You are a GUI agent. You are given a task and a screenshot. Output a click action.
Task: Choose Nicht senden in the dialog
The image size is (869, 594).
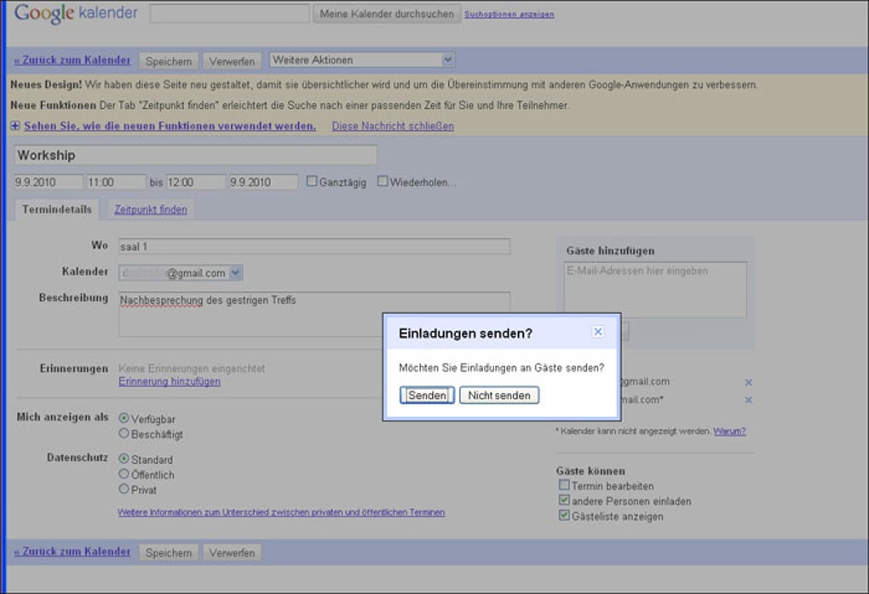click(x=498, y=396)
